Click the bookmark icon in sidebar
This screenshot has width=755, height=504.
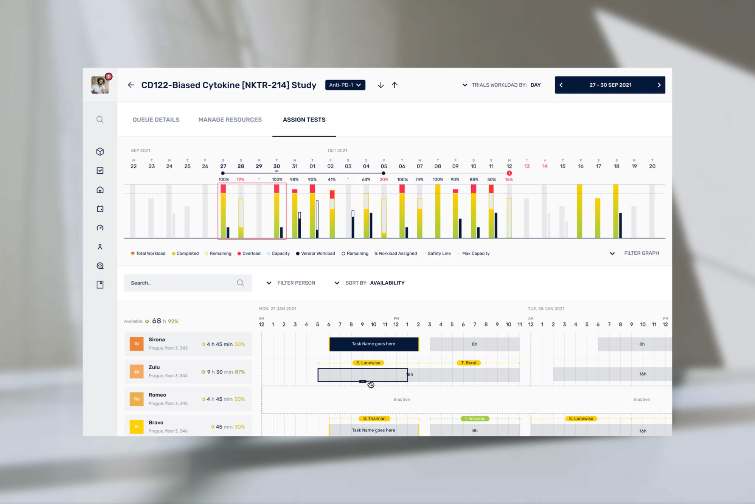(x=100, y=285)
